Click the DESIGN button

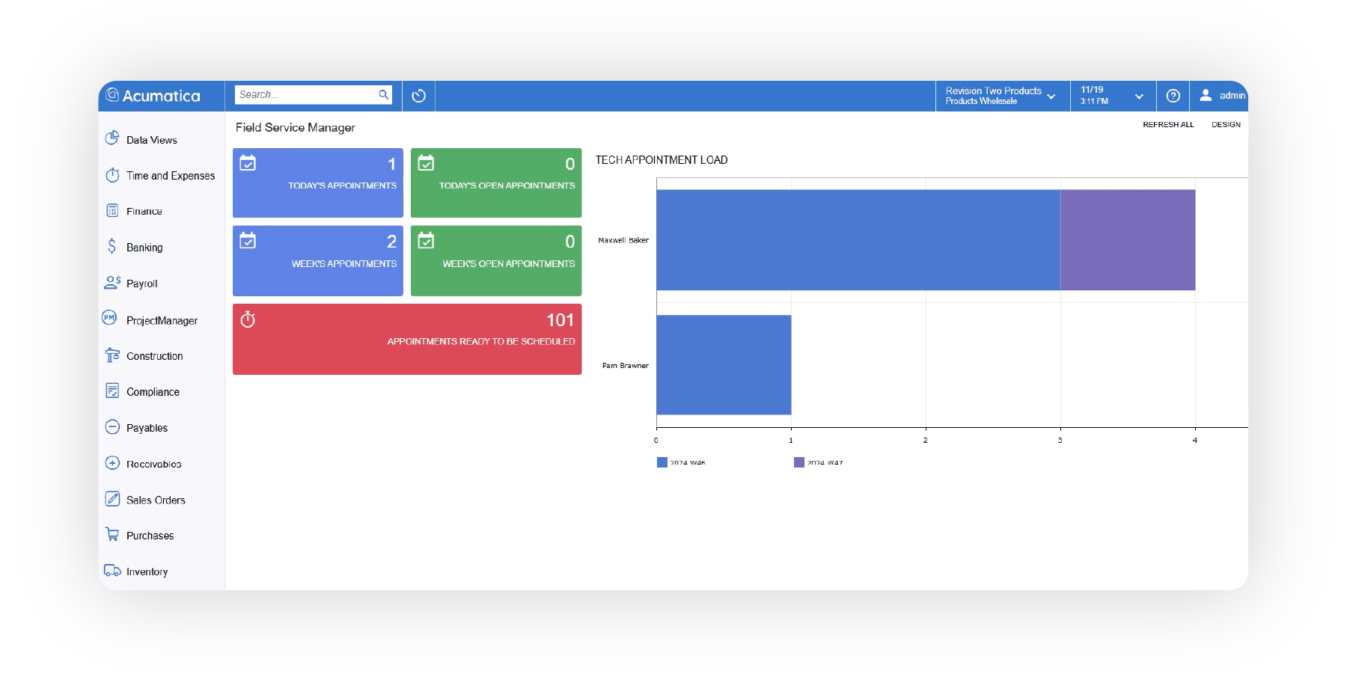click(x=1226, y=125)
